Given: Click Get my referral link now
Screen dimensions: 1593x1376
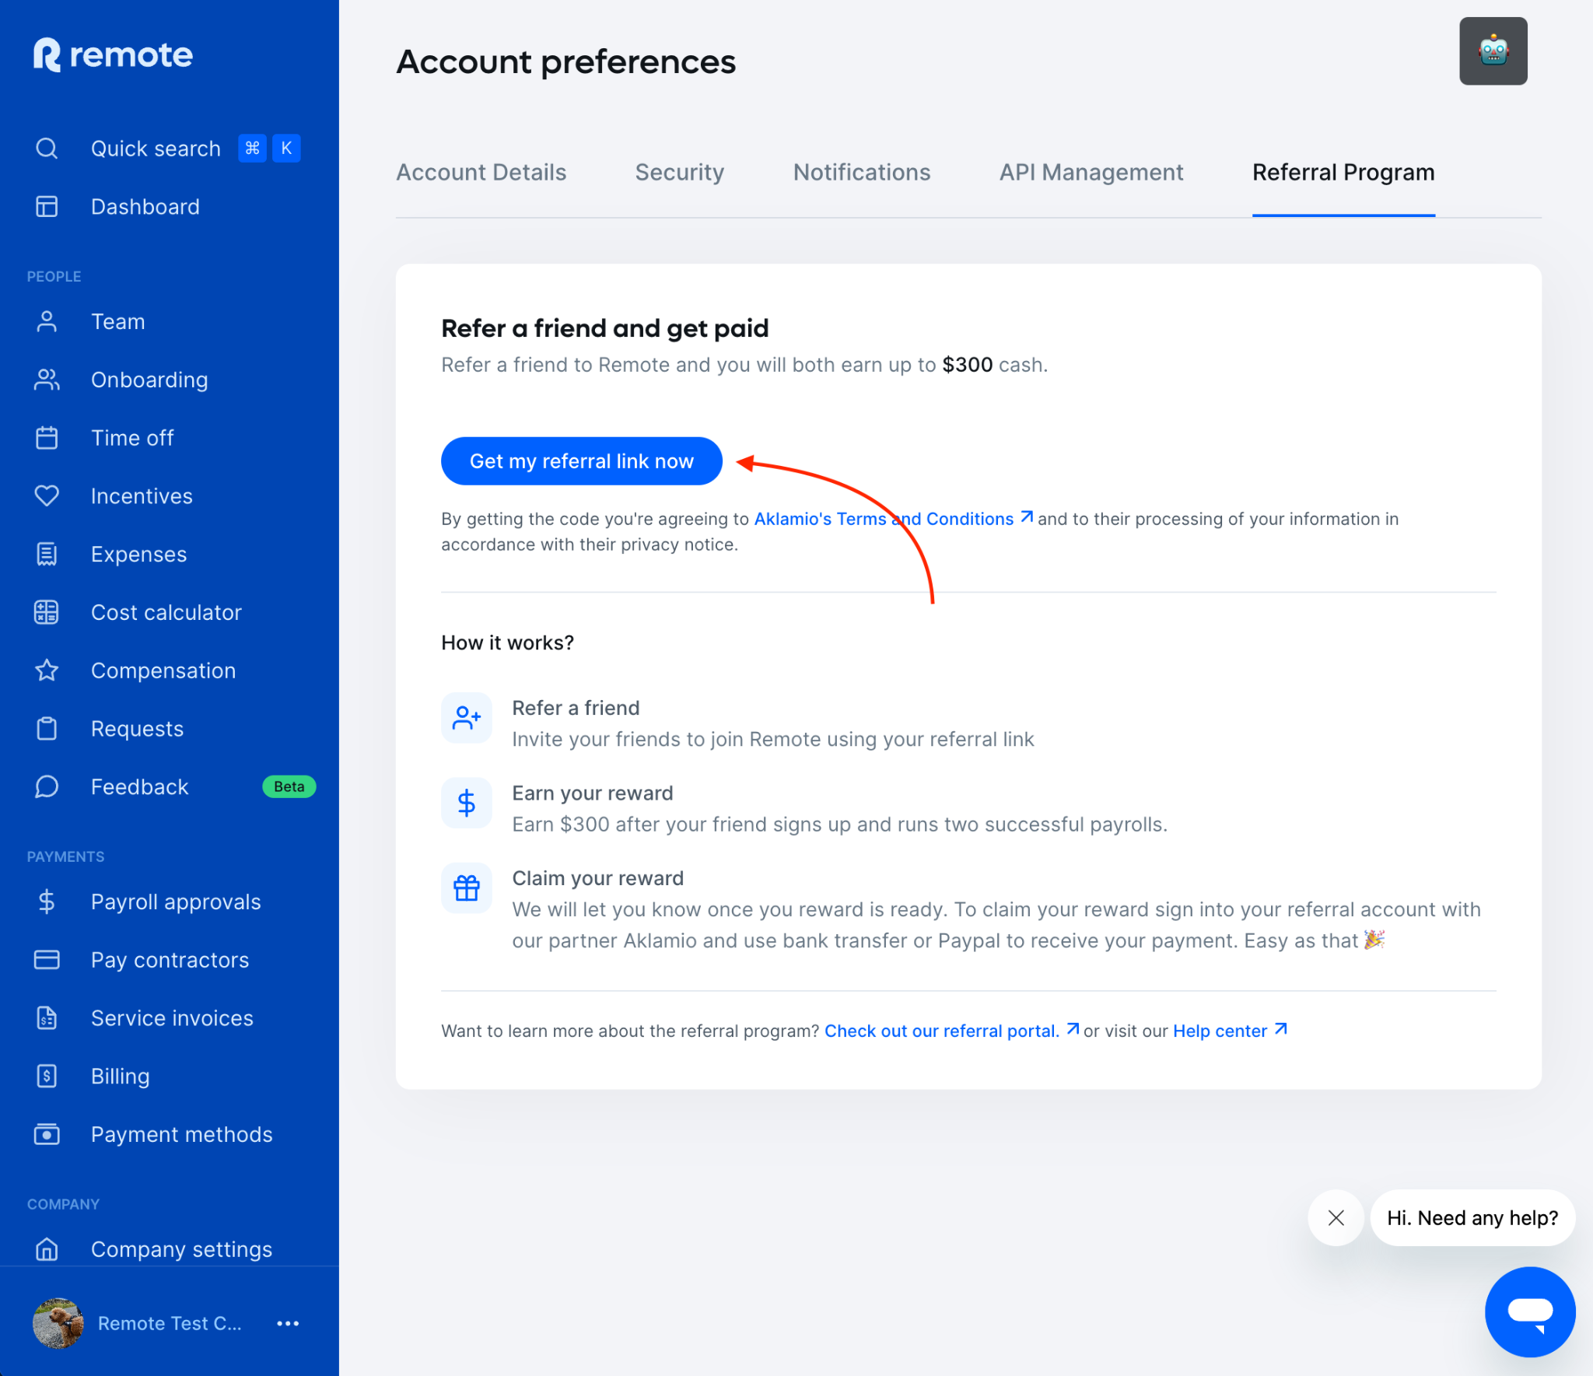Looking at the screenshot, I should point(581,461).
